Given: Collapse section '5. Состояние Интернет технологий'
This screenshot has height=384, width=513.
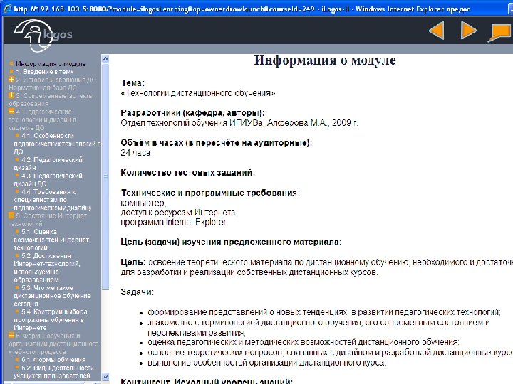Looking at the screenshot, I should tap(11, 215).
